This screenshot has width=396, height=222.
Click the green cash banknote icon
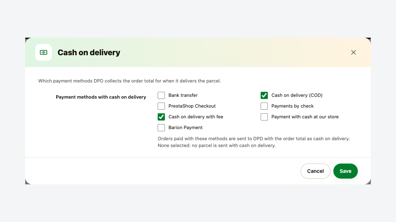click(x=44, y=52)
